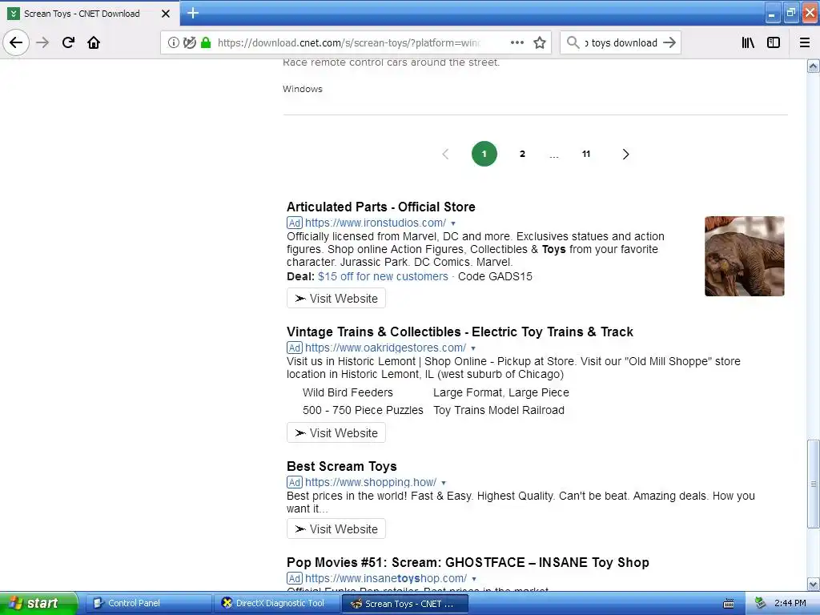
Task: Click the toys download search box
Action: [x=621, y=43]
